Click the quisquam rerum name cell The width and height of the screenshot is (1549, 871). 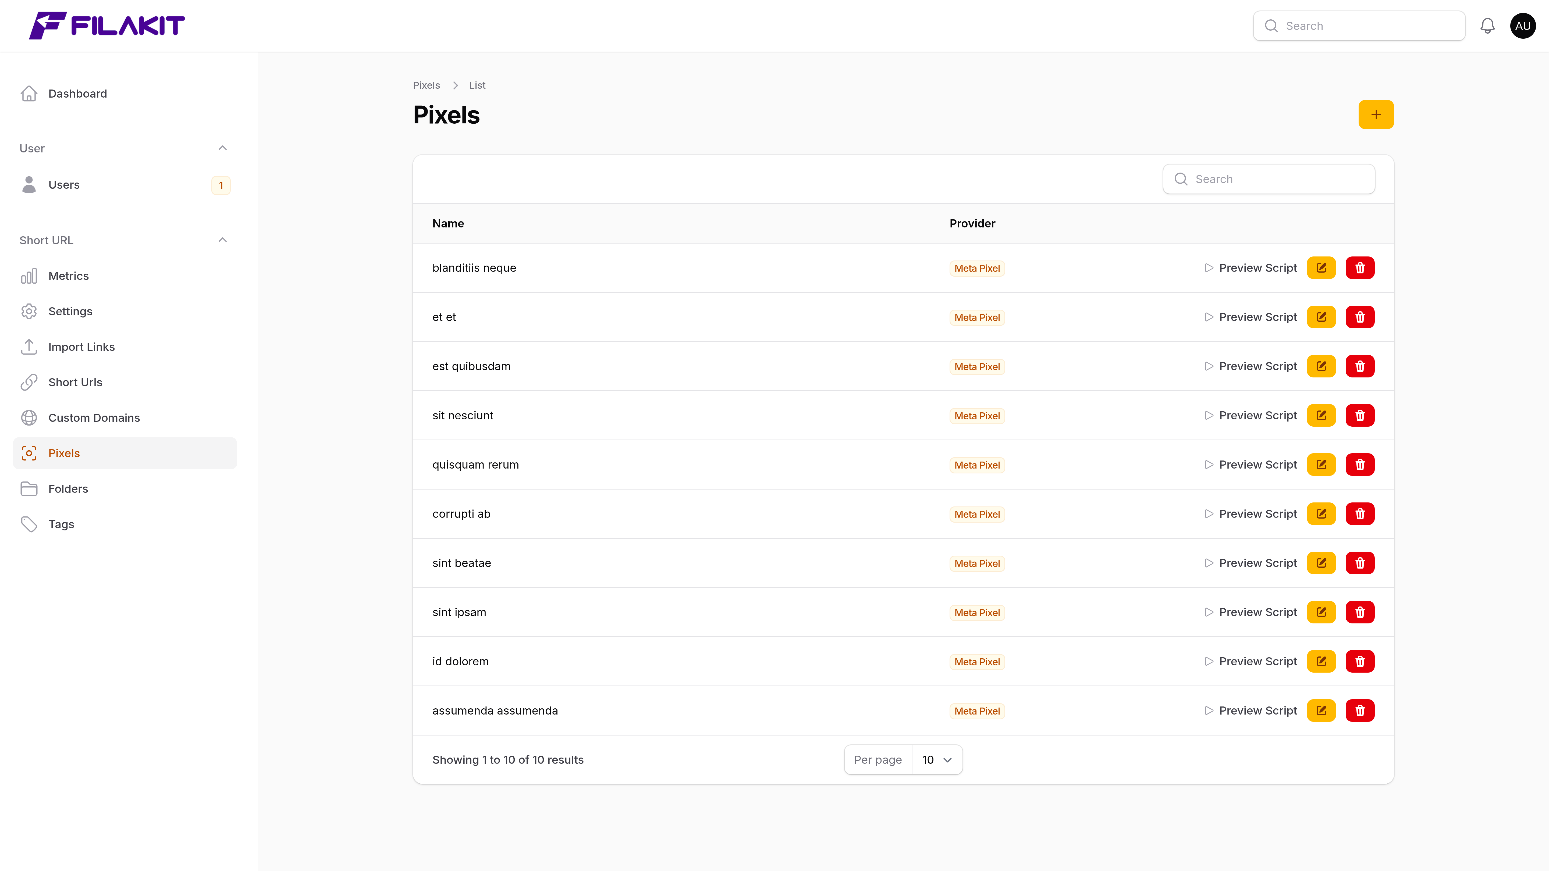click(x=476, y=465)
